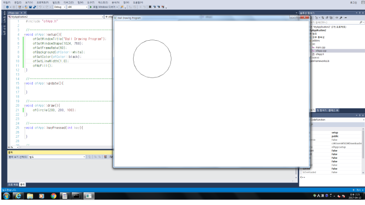Click the Save All toolbar icon
The height and width of the screenshot is (205, 365).
tap(33, 7)
